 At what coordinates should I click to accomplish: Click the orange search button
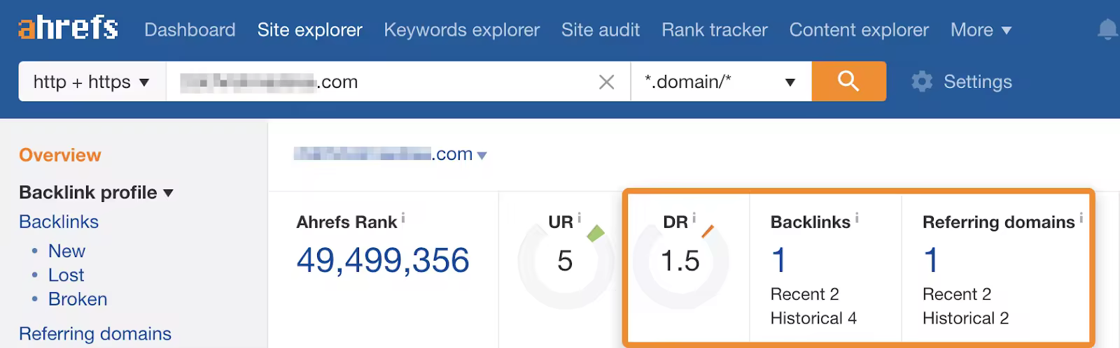click(848, 81)
